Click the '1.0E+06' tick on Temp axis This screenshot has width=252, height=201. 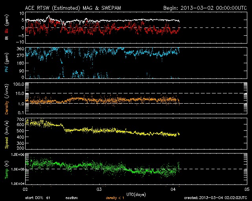[x=17, y=155]
